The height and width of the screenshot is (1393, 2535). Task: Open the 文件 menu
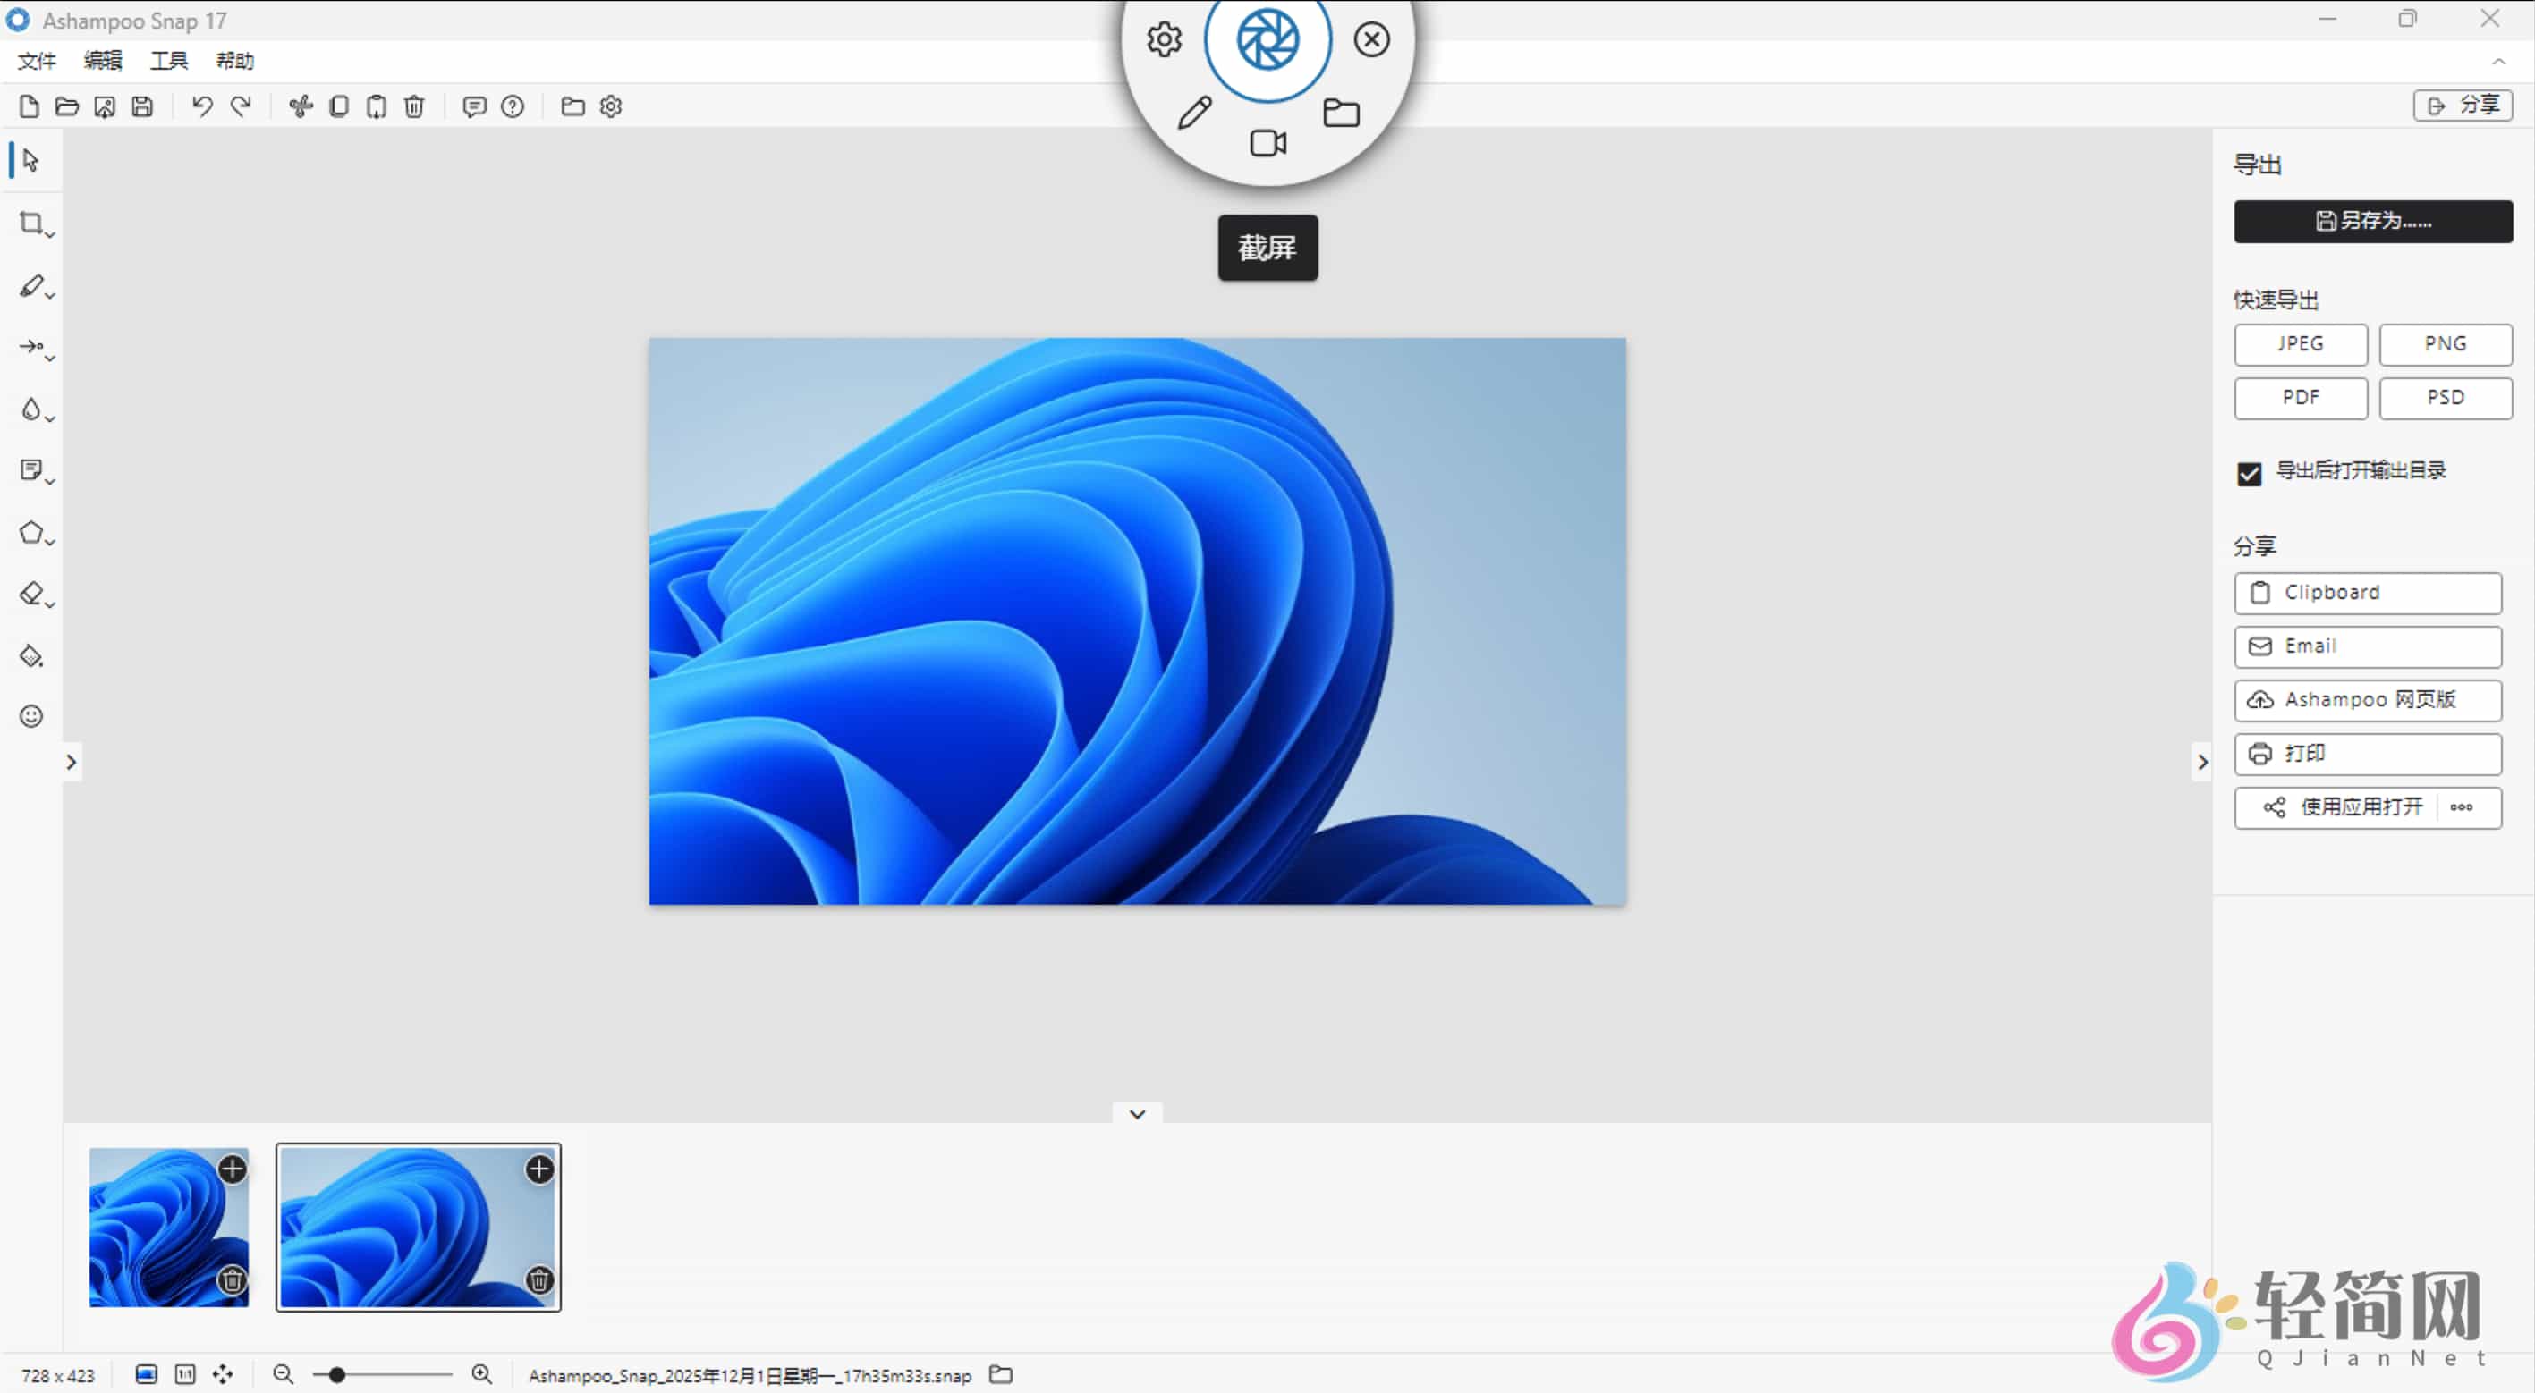point(37,61)
